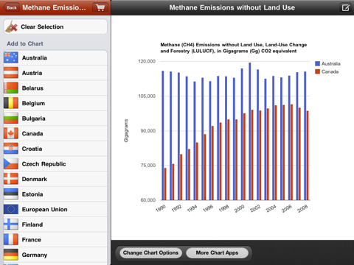Click the broom icon on Clear Selection
This screenshot has height=265, width=354.
tap(11, 26)
